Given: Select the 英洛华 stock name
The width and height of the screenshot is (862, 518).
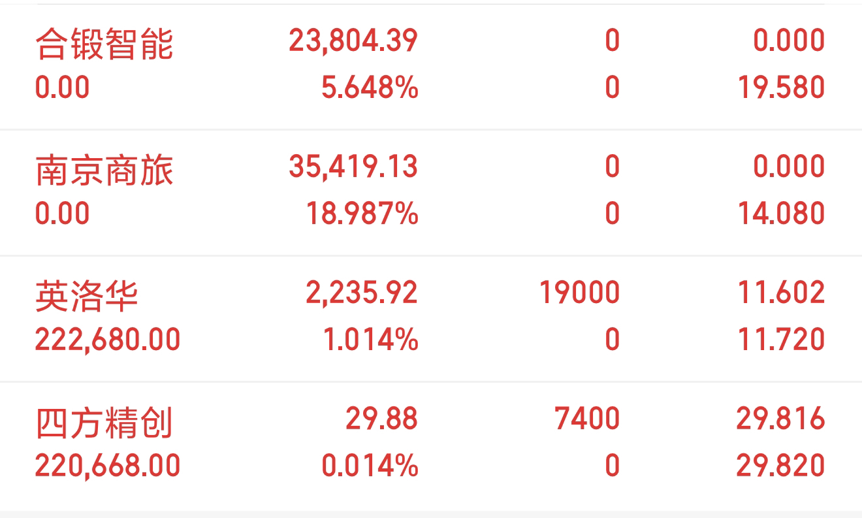Looking at the screenshot, I should coord(87,296).
